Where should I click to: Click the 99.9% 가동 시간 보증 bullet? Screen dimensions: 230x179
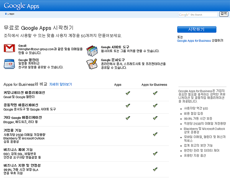198,119
